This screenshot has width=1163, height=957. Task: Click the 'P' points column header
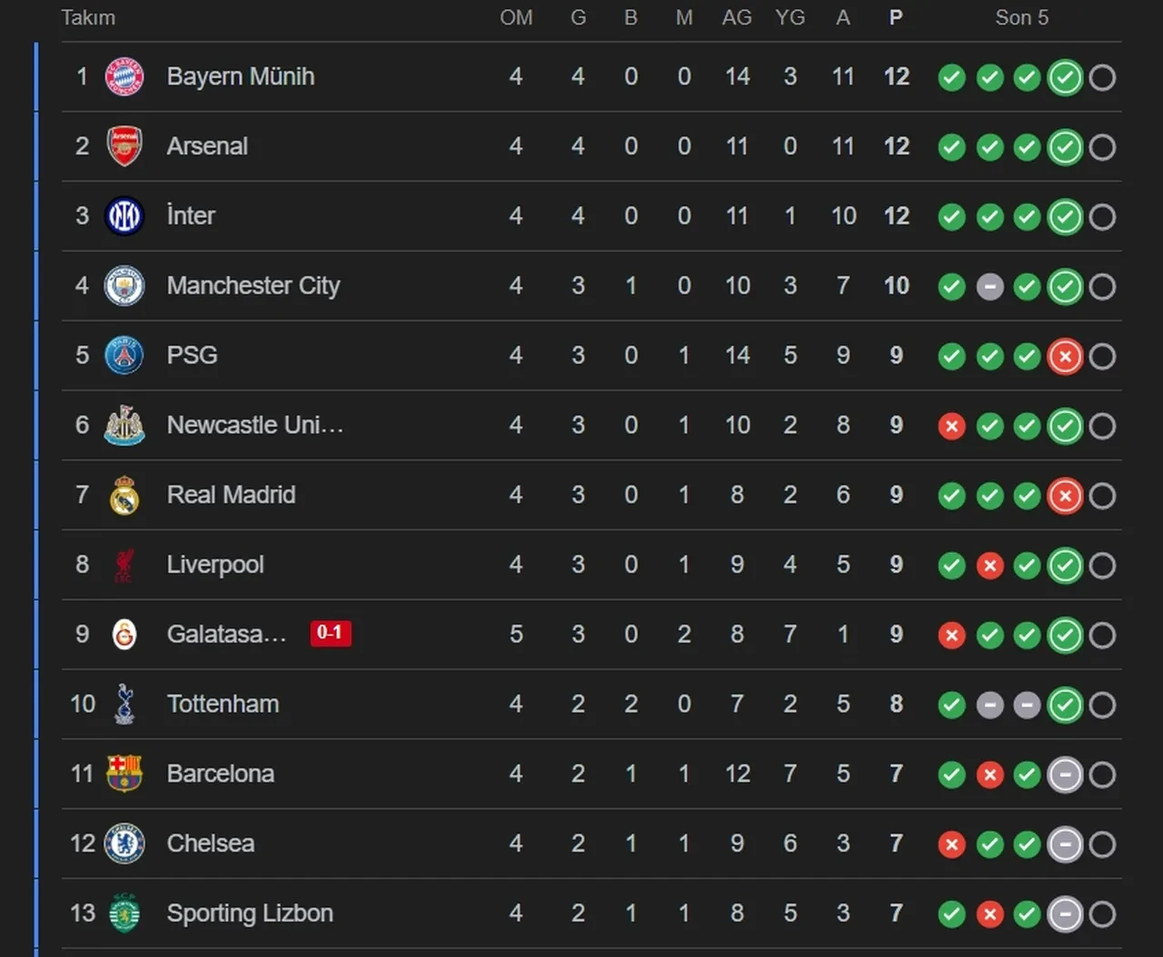click(x=896, y=18)
